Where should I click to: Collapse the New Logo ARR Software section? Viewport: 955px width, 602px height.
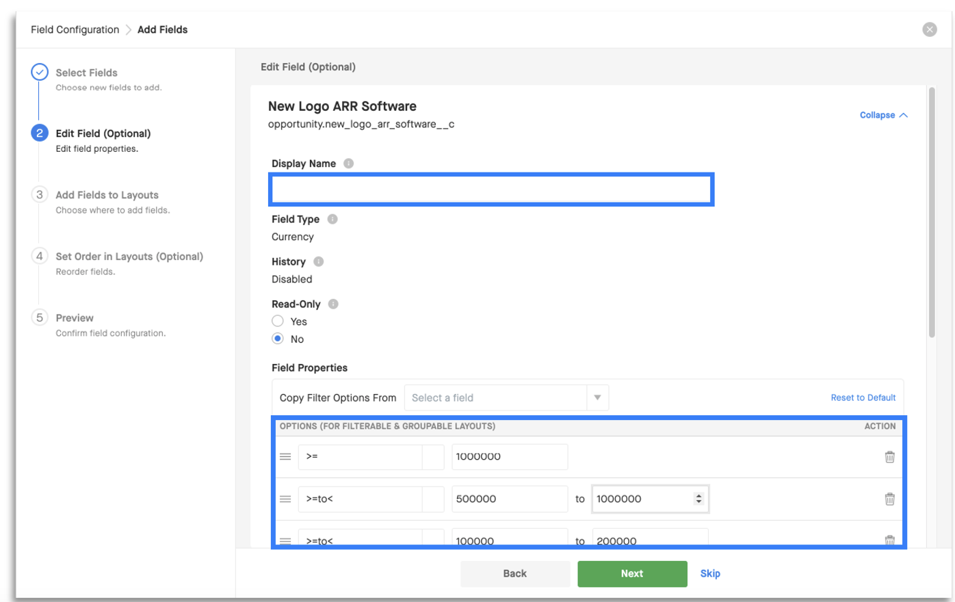883,115
